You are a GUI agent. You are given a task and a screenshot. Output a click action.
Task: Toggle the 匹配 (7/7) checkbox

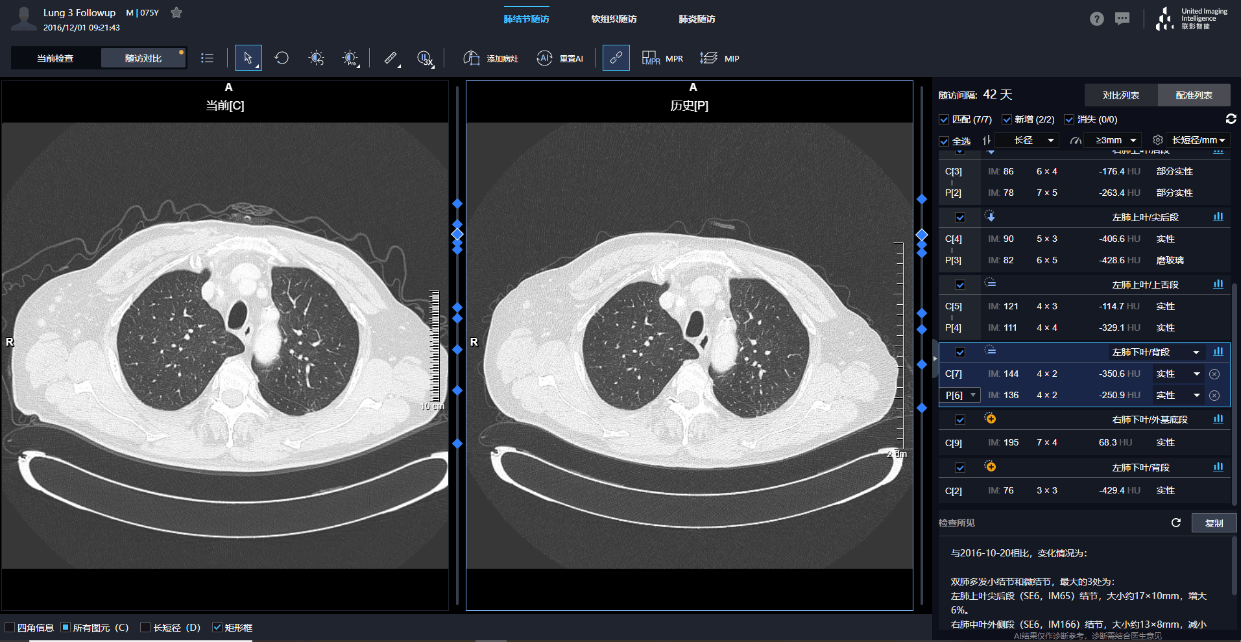(x=944, y=119)
